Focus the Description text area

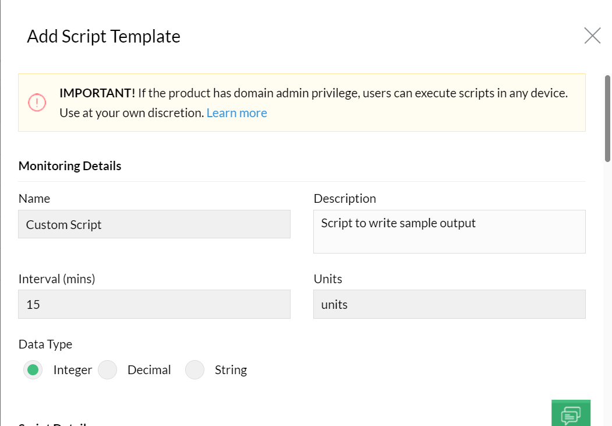[449, 231]
